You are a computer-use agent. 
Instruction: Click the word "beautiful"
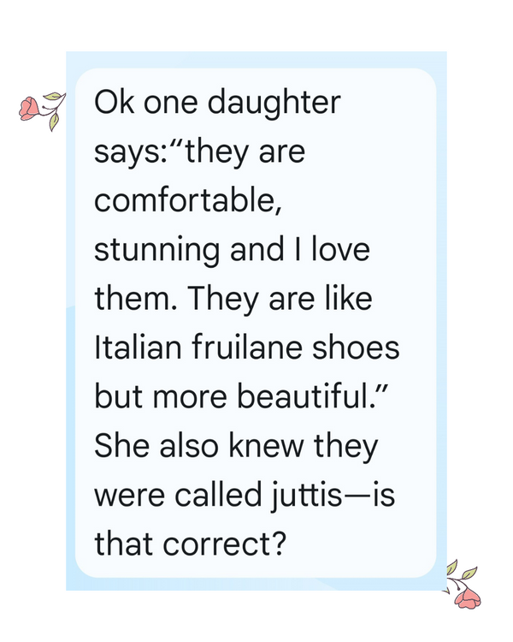tap(304, 396)
